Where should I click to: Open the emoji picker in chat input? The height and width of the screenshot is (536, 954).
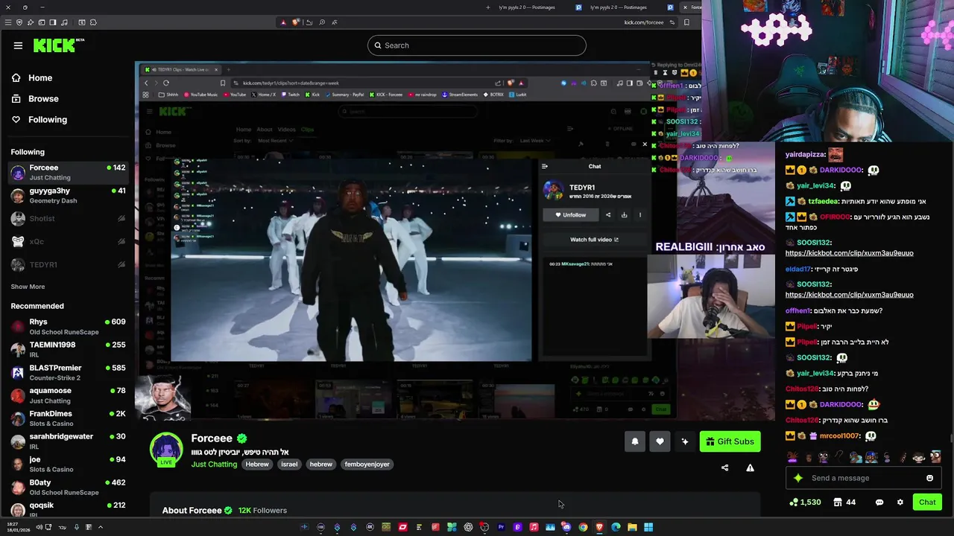[929, 478]
